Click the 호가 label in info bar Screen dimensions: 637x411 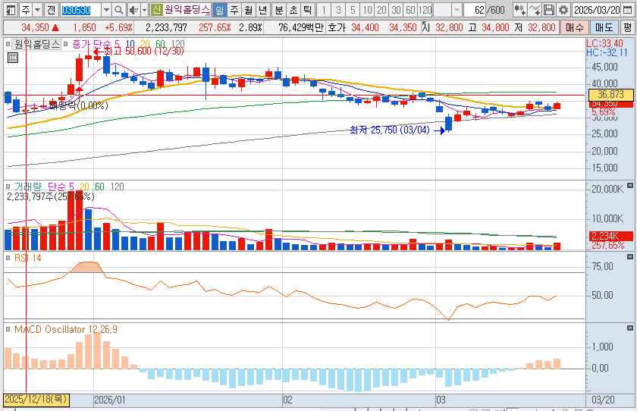click(x=337, y=27)
